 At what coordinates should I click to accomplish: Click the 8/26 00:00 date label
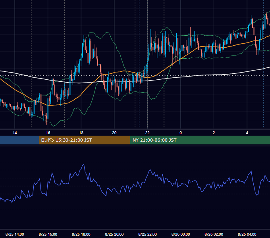point(181,234)
